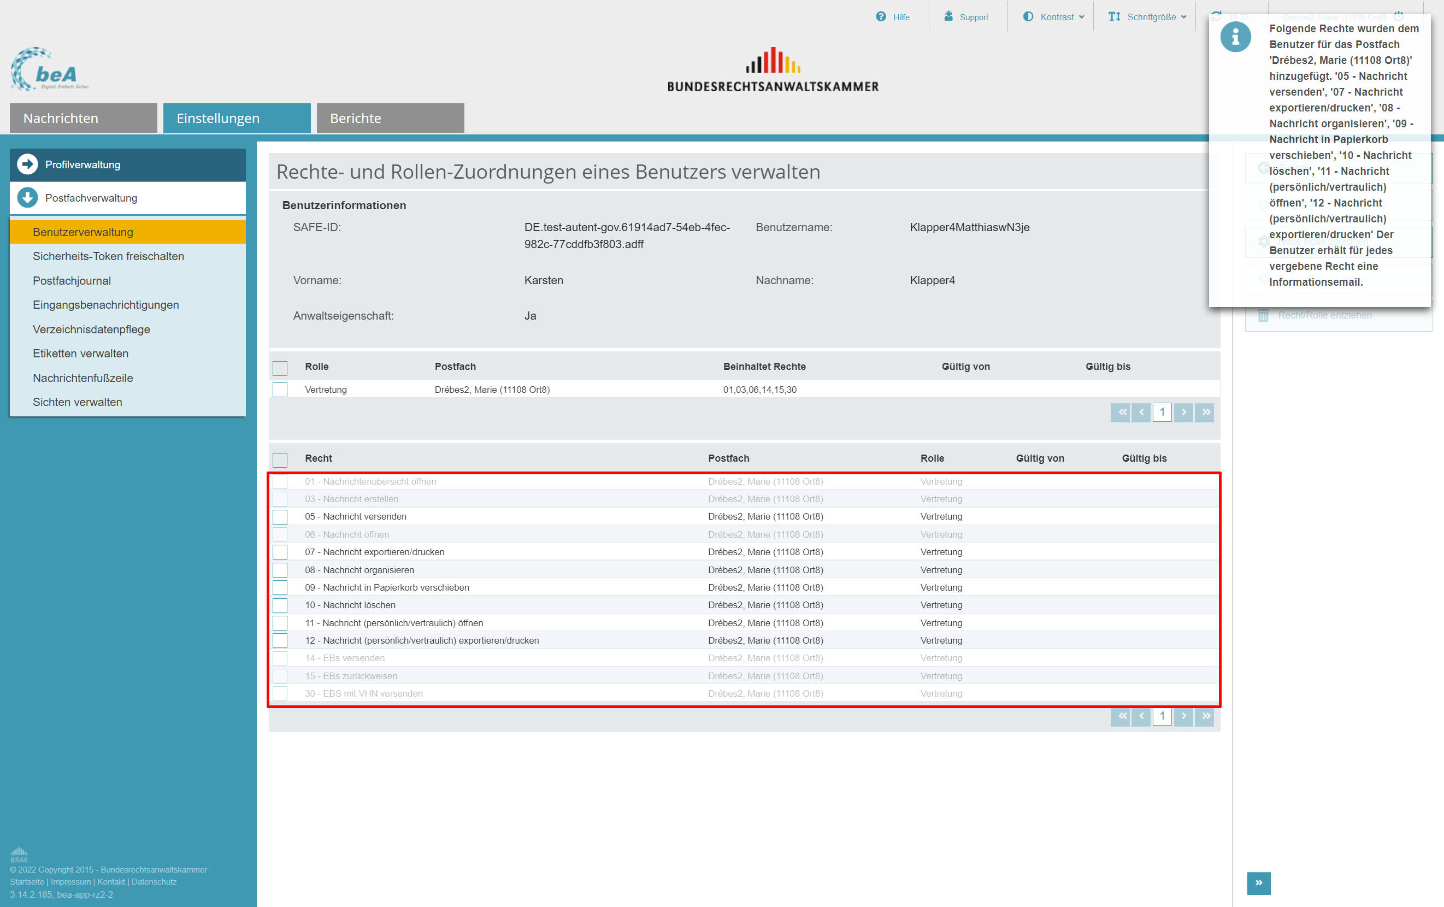Check the Vertretung role row checkbox

coord(280,390)
